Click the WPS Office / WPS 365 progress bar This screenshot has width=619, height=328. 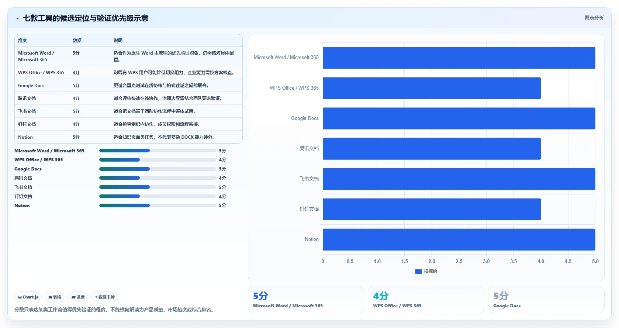158,160
